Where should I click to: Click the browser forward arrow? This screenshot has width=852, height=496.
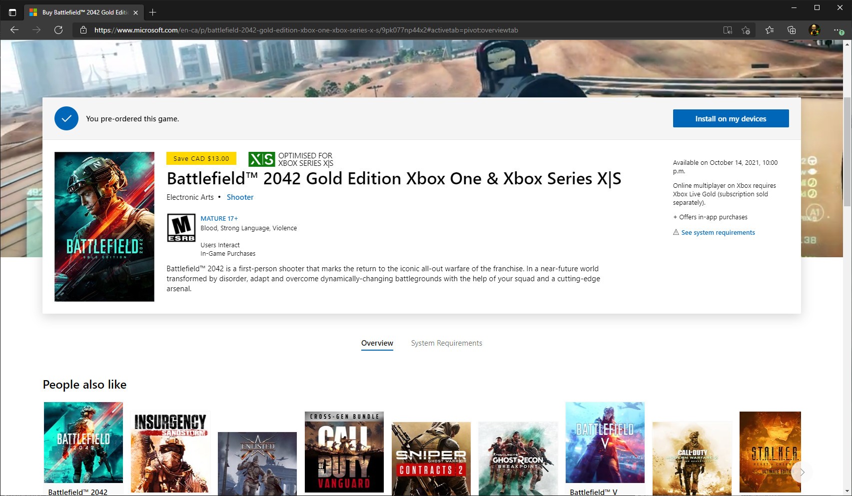click(36, 30)
